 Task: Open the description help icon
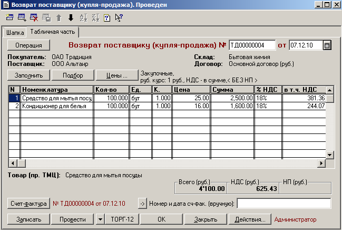[x=107, y=17]
